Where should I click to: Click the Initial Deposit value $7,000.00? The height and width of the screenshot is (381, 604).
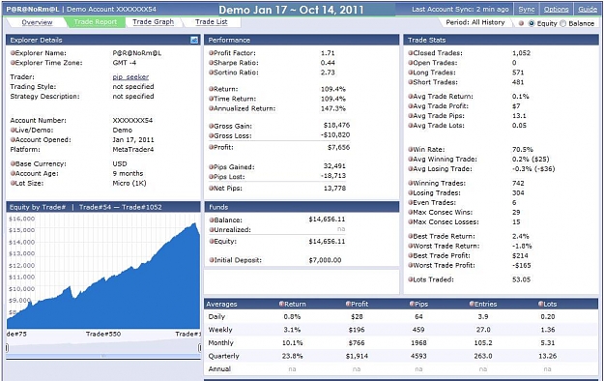pyautogui.click(x=325, y=260)
